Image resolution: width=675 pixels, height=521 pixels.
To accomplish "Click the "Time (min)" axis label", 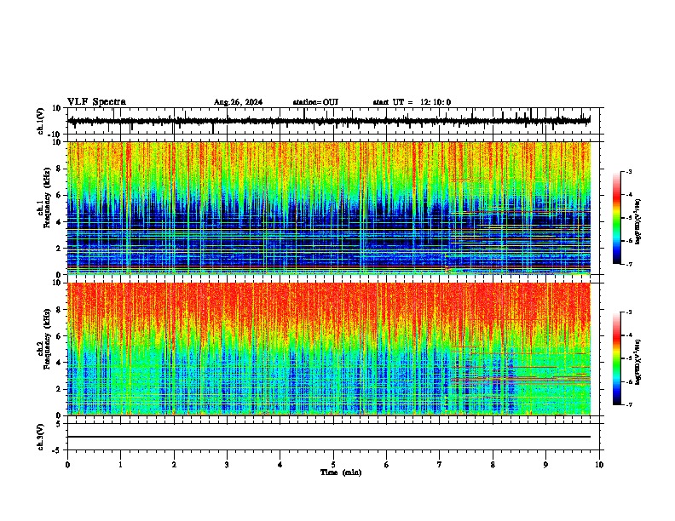I will (341, 472).
